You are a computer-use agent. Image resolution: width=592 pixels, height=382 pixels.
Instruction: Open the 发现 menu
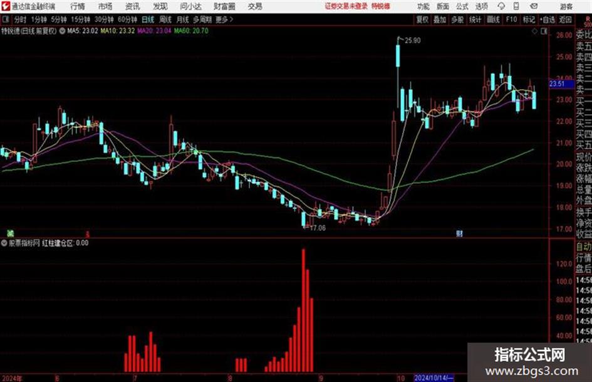[x=160, y=6]
